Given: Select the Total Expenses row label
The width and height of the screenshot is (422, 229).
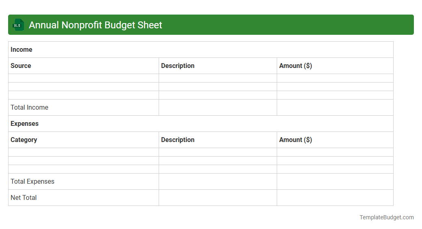Looking at the screenshot, I should pos(32,182).
